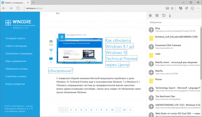The height and width of the screenshot is (117, 202).
Task: Refresh the current page
Action: 18,8
